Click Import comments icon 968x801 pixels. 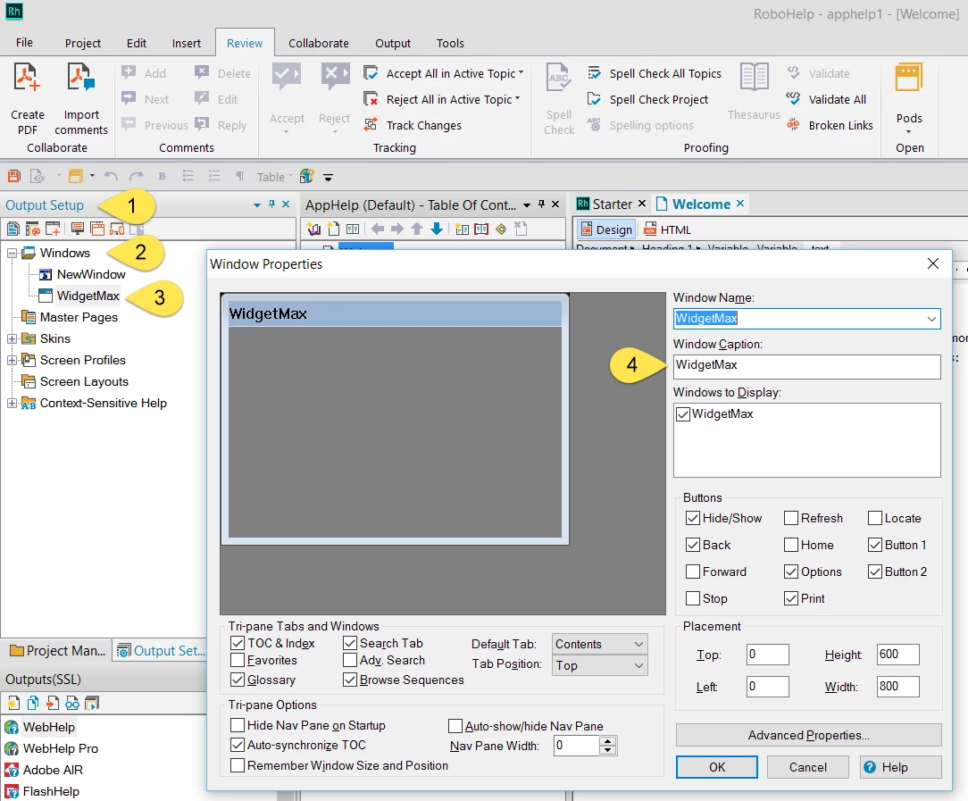pos(81,79)
